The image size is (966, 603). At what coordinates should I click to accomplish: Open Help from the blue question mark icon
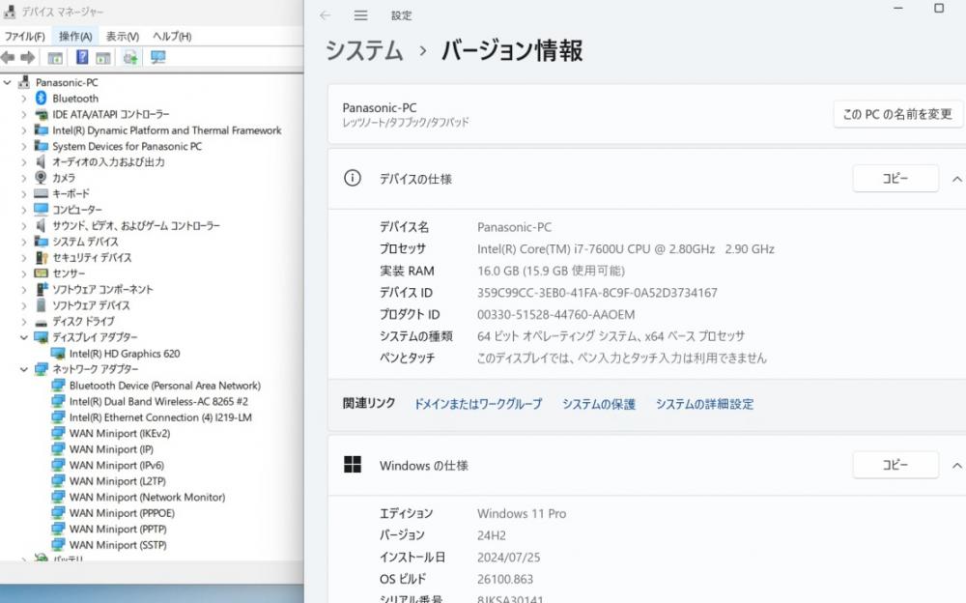[82, 57]
